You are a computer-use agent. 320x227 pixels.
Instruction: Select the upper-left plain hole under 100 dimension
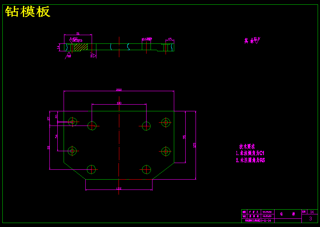pos(92,126)
